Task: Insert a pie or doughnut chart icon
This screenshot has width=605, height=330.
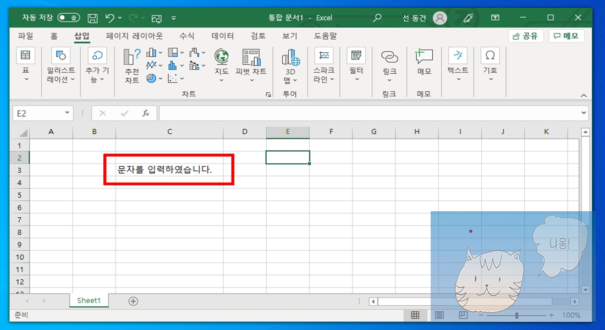Action: coord(152,78)
